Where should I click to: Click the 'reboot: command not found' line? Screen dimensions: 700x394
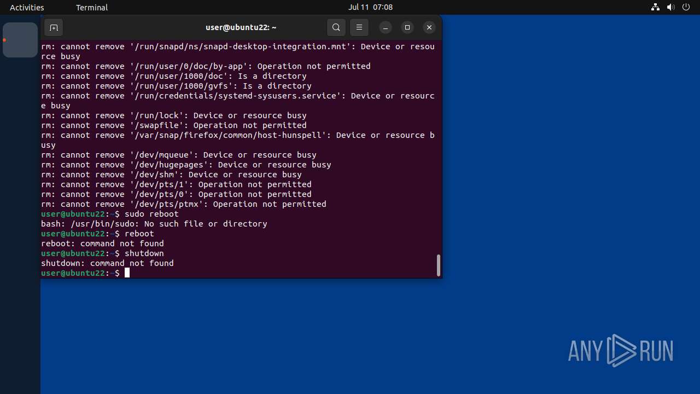(102, 244)
